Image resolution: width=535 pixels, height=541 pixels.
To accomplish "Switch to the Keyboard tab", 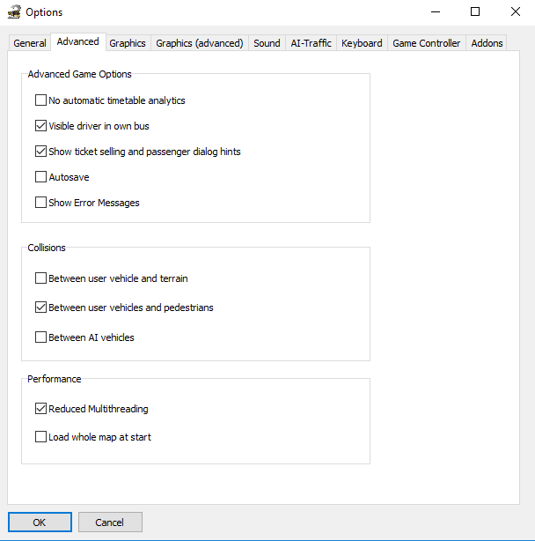I will pos(362,43).
